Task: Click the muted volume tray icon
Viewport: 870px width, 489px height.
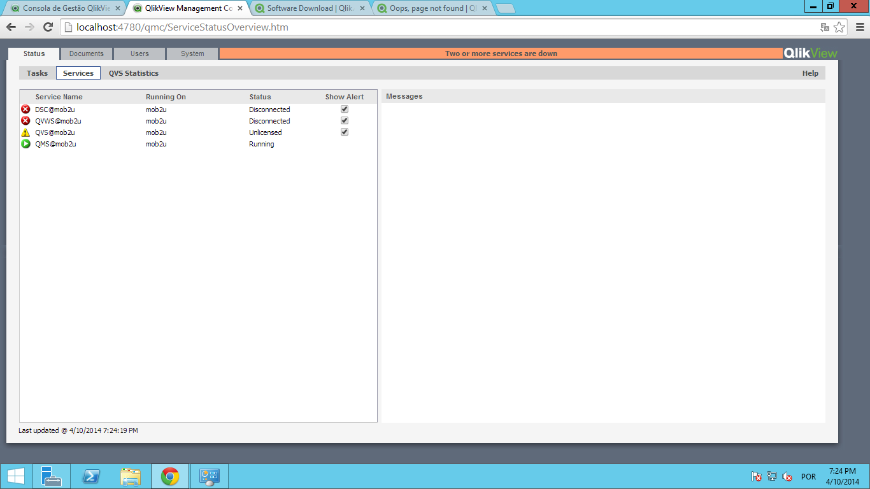Action: coord(787,476)
